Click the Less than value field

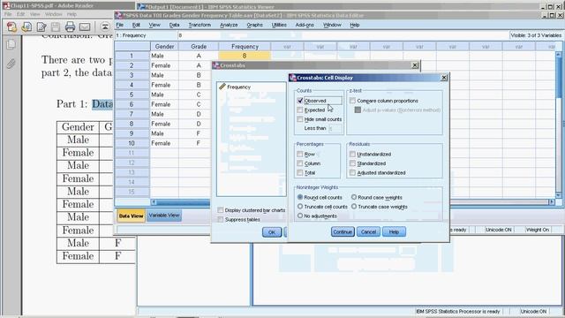[x=335, y=128]
